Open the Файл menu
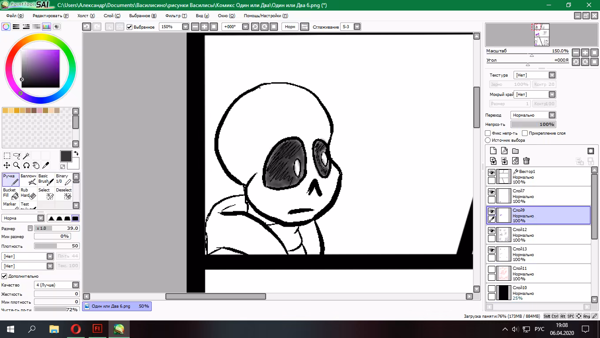This screenshot has height=338, width=600. pos(15,15)
